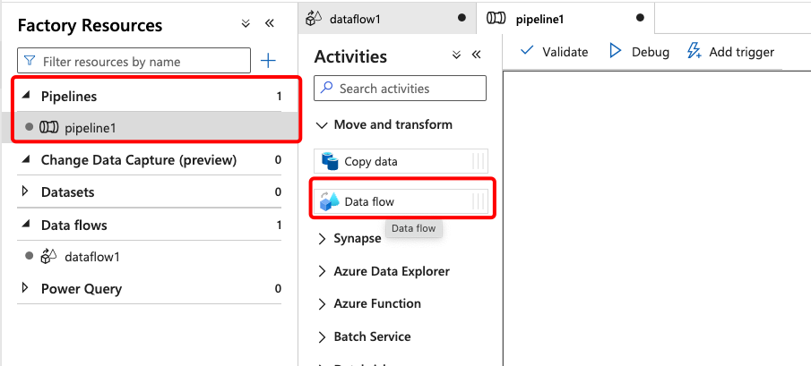Click the Data flow activity icon
This screenshot has height=366, width=811.
329,201
